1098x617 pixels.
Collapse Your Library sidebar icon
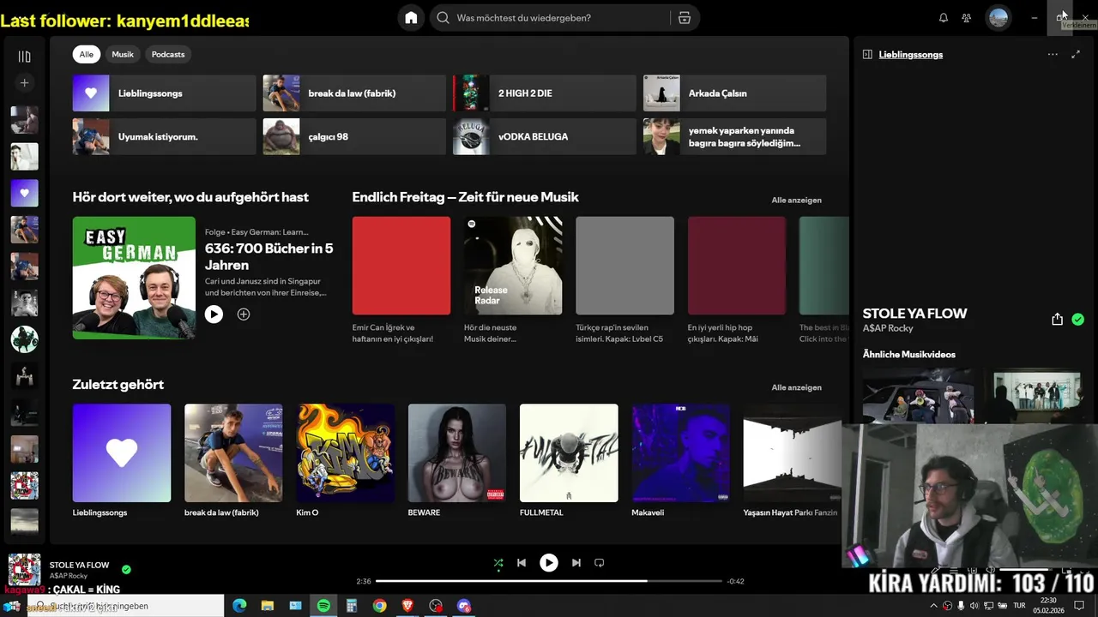[24, 57]
